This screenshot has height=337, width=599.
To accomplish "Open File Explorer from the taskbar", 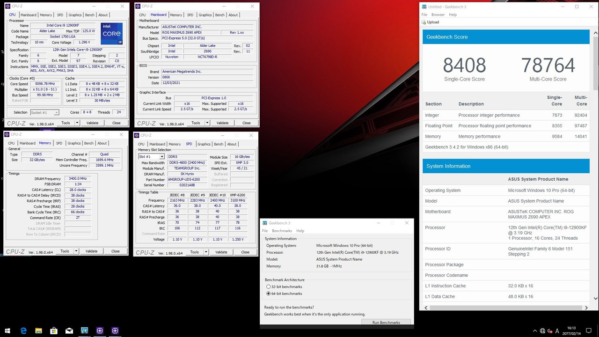I will (x=39, y=330).
